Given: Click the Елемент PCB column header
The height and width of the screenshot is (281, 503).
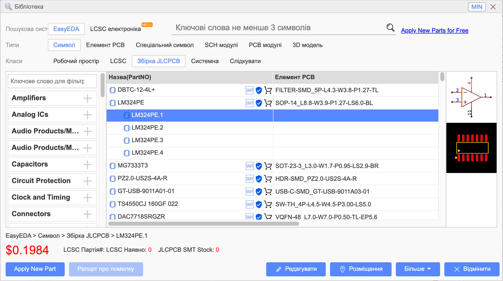Looking at the screenshot, I should [x=356, y=77].
